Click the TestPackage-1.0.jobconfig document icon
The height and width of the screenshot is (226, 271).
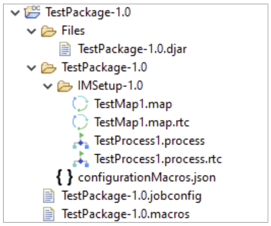(x=49, y=196)
